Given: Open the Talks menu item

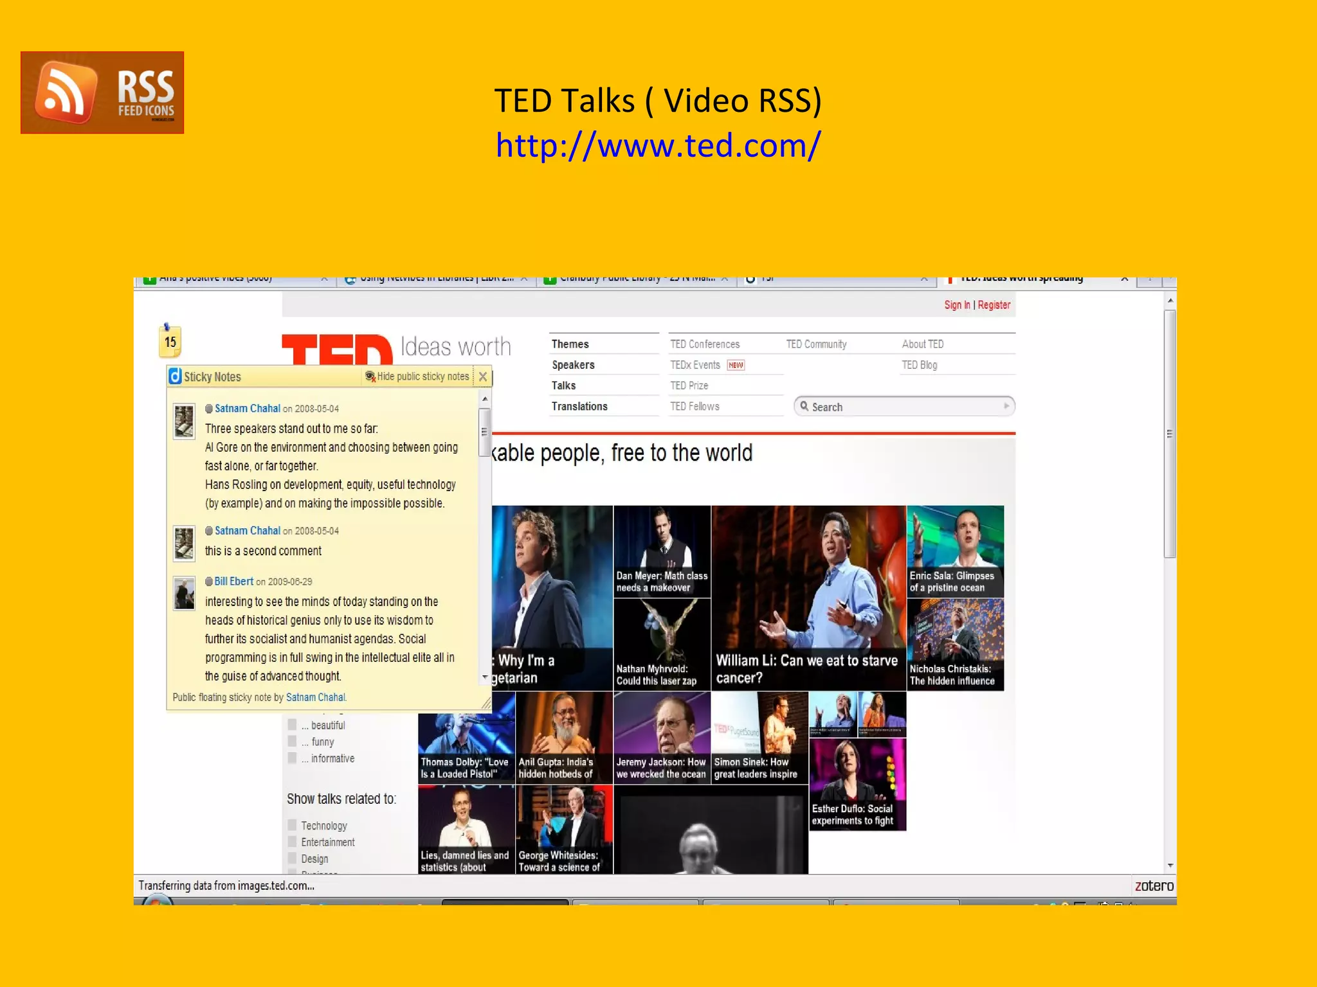Looking at the screenshot, I should click(563, 386).
